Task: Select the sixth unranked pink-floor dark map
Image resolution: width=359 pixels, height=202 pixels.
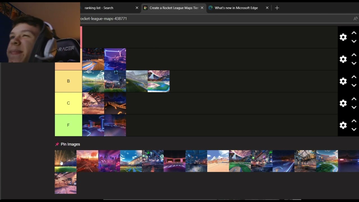Action: [175, 161]
